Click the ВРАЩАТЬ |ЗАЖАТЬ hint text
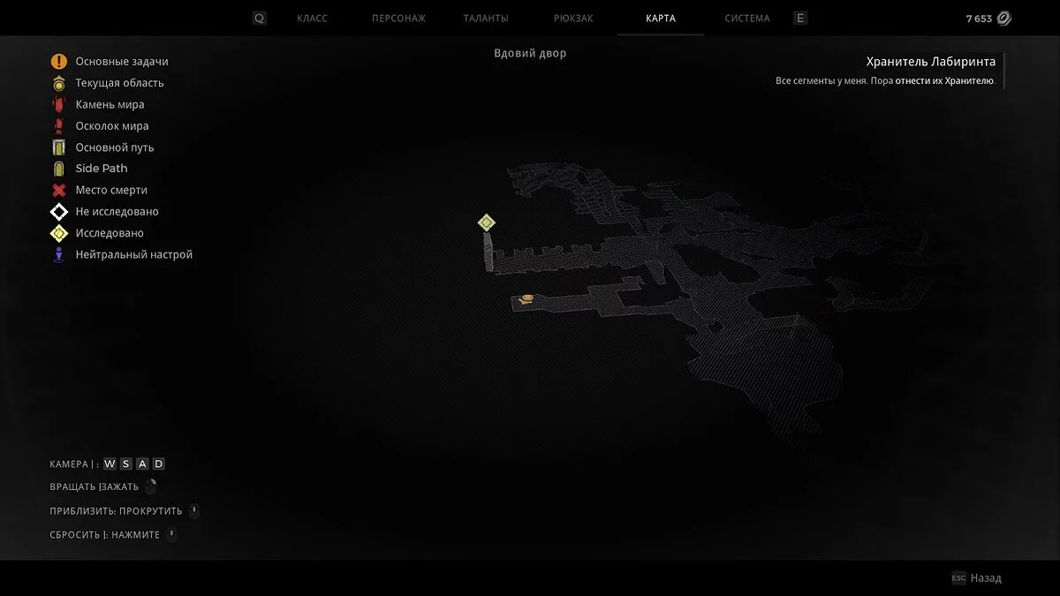 [x=95, y=487]
